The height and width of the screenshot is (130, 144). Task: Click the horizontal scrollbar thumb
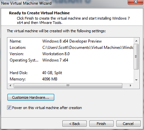point(68,85)
